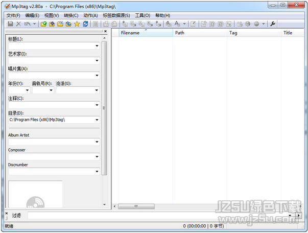Click the Change directory folder icon with green check
Viewport: 308px width, 233px height.
tap(43, 24)
